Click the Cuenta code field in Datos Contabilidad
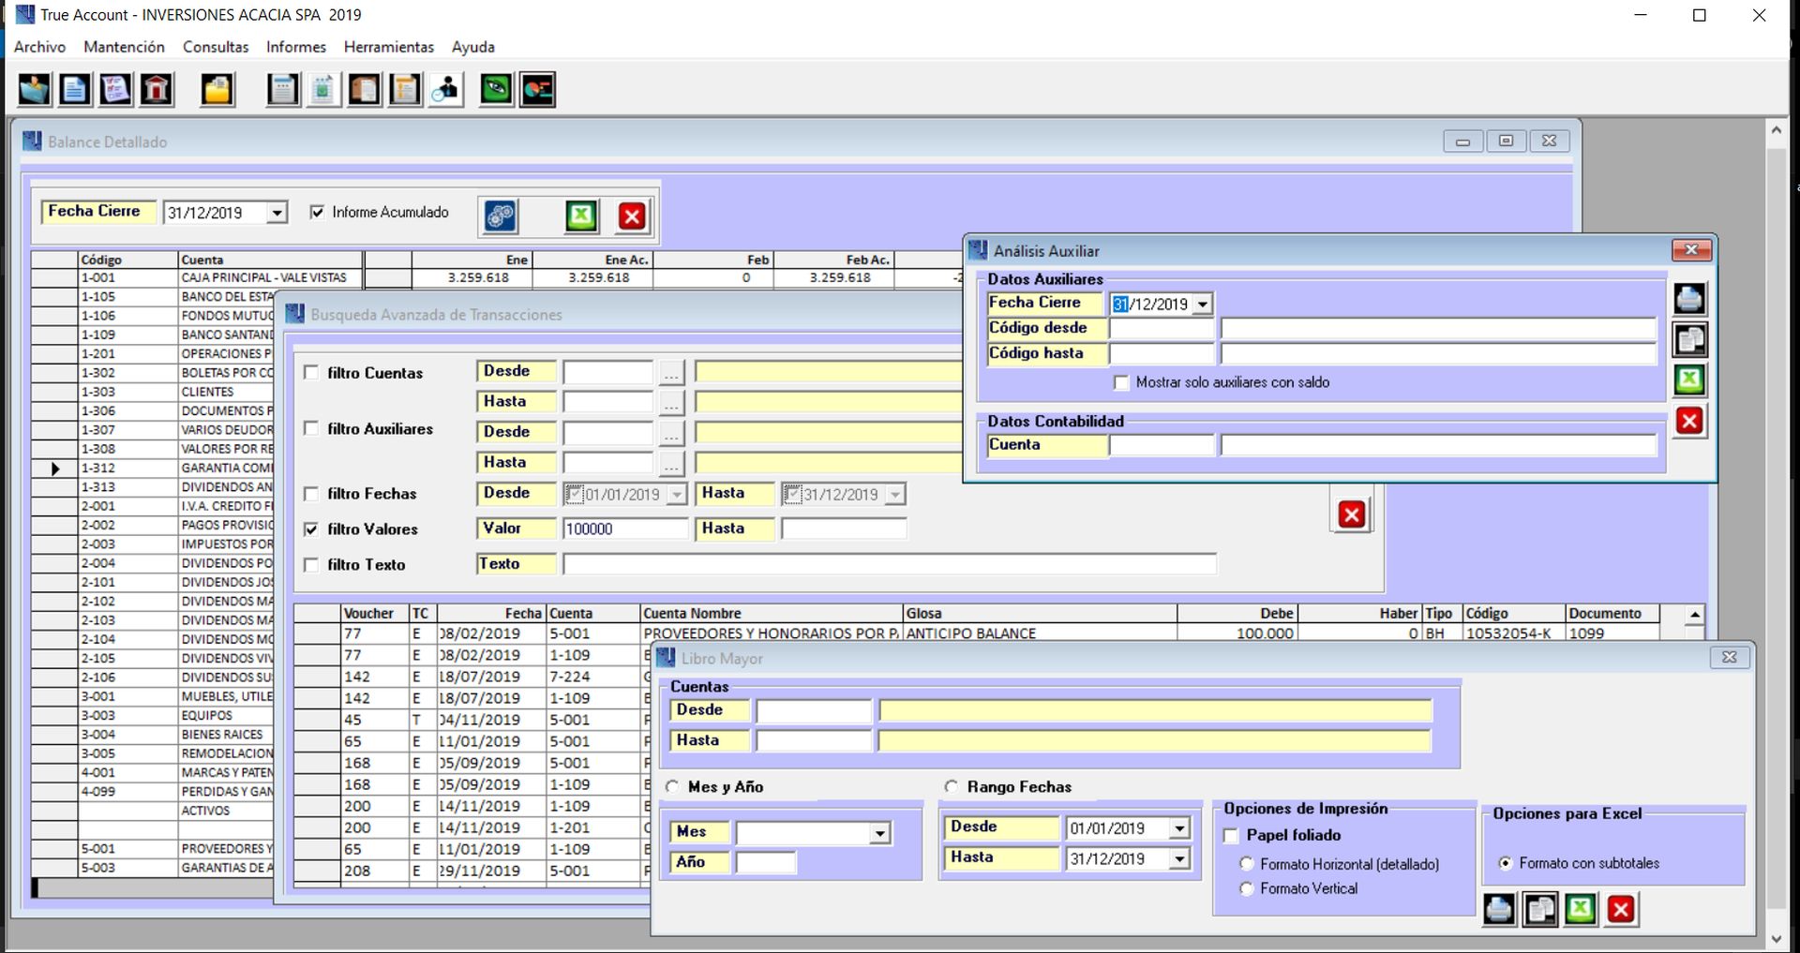This screenshot has width=1800, height=953. click(x=1162, y=446)
